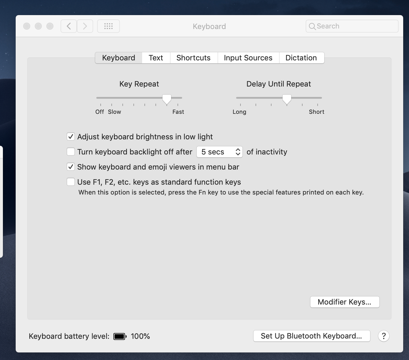Click the Long label under Delay Until Repeat

(239, 112)
